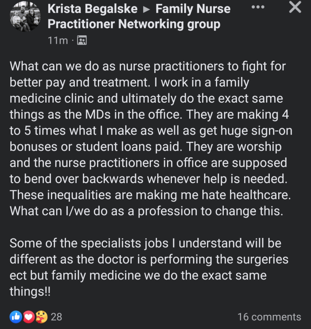Open Krista Begalske's profile picture
This screenshot has height=329, width=311.
point(25,16)
